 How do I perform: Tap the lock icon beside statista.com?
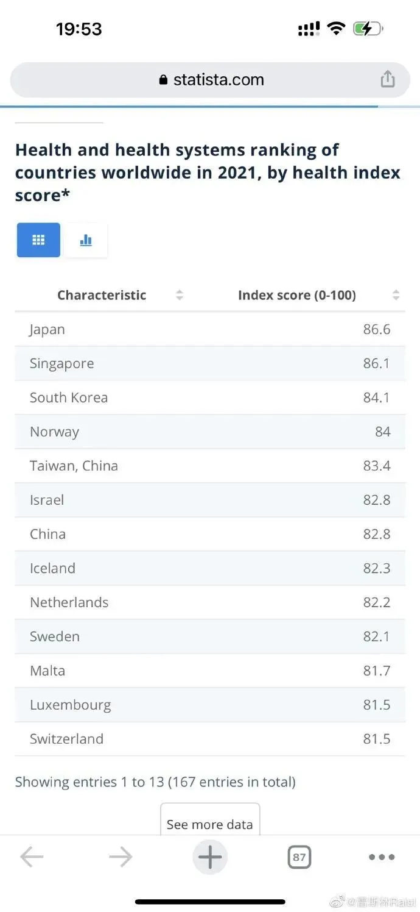point(163,80)
